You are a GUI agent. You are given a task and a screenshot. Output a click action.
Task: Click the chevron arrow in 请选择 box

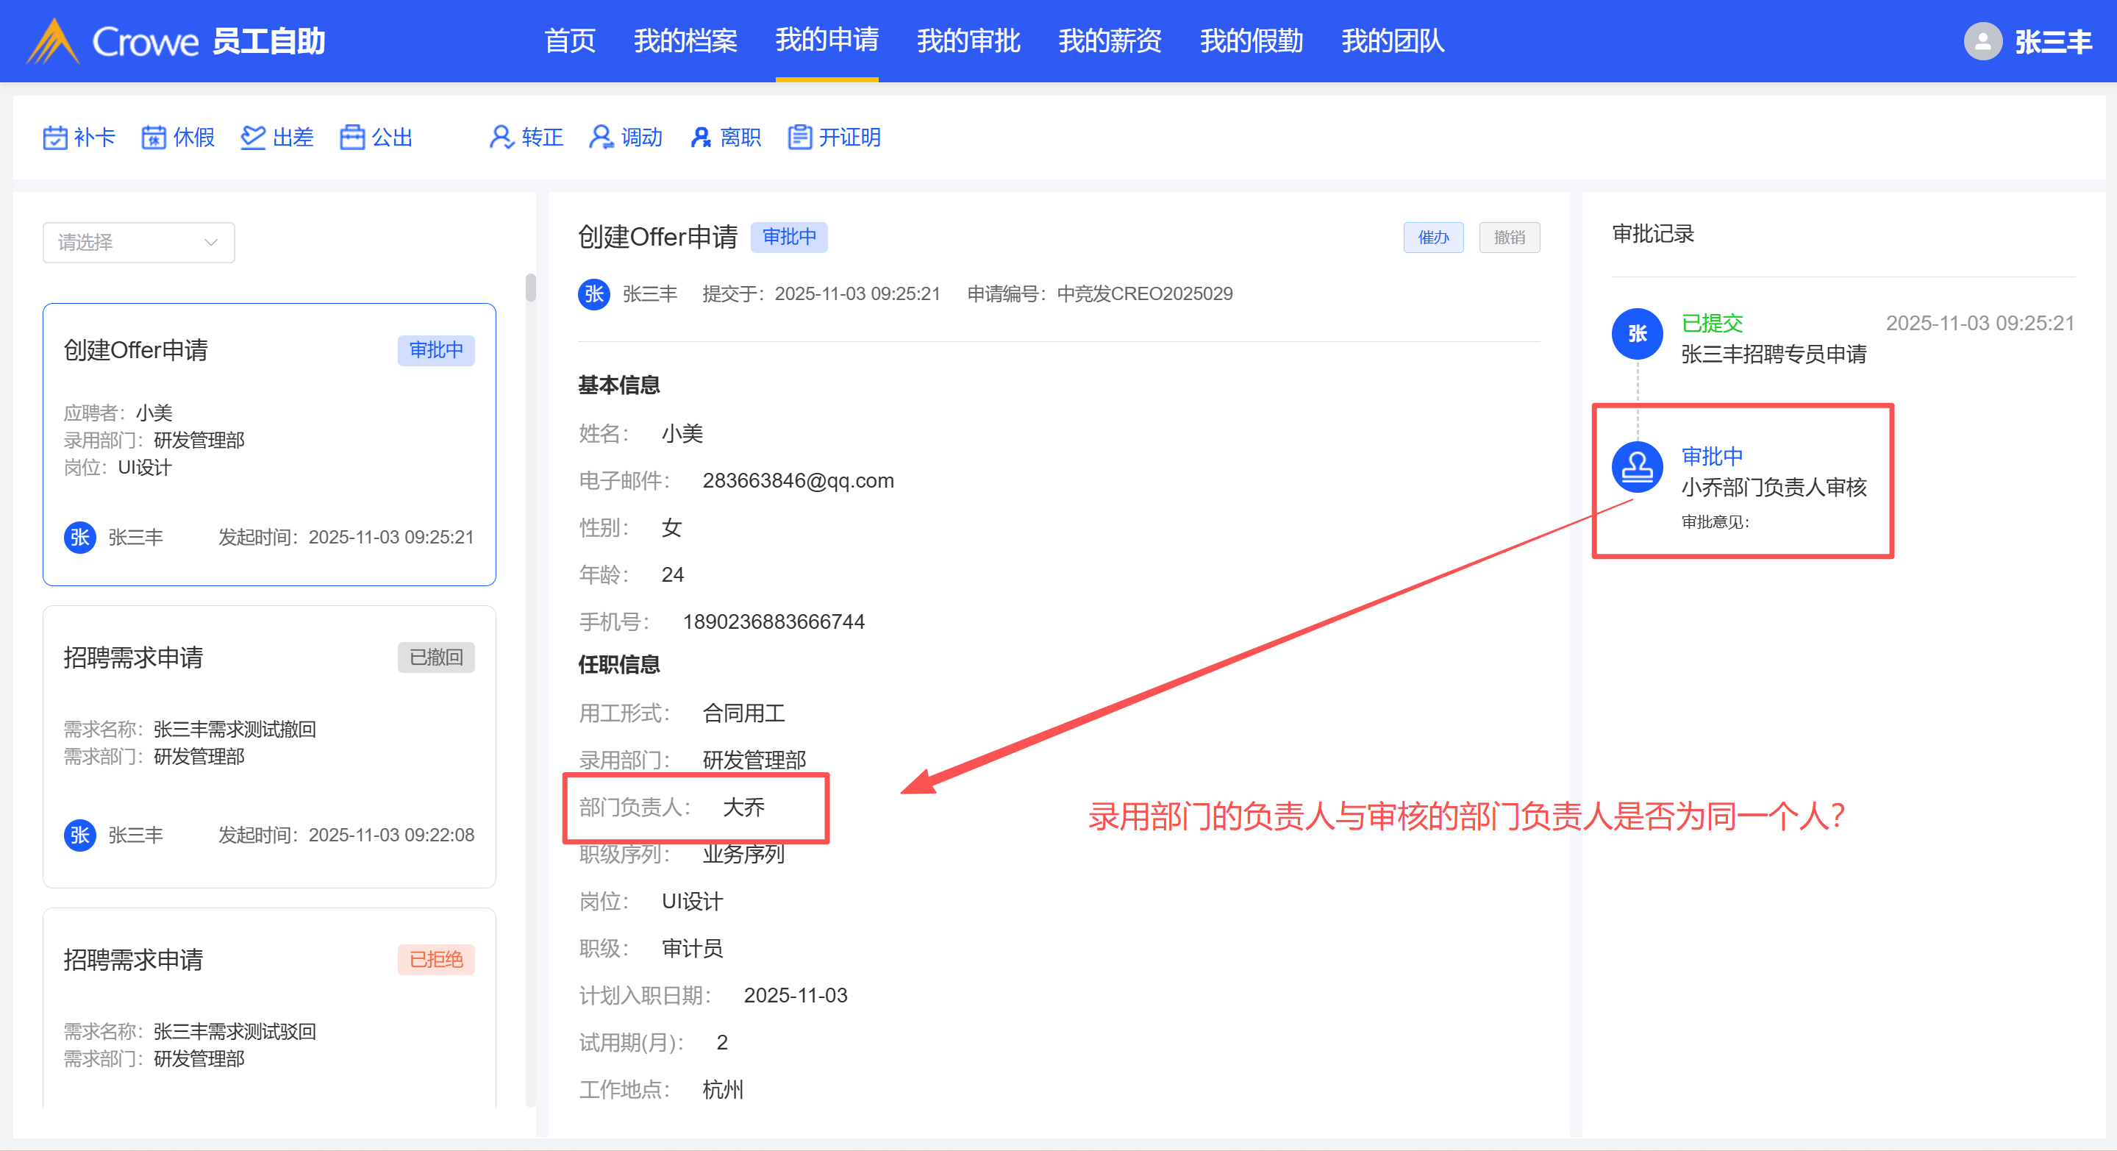point(211,243)
